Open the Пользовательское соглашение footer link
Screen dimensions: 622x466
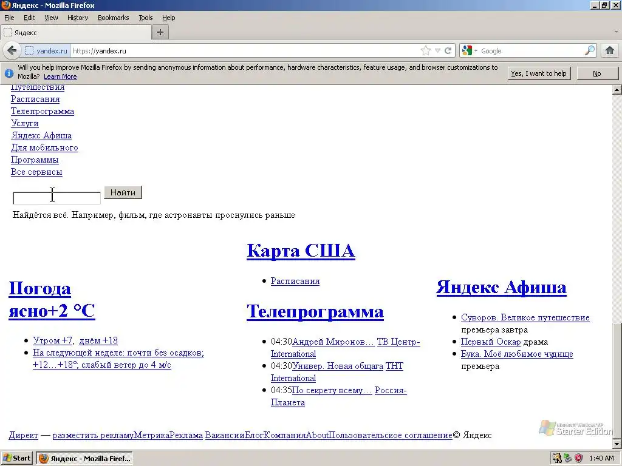(x=391, y=435)
